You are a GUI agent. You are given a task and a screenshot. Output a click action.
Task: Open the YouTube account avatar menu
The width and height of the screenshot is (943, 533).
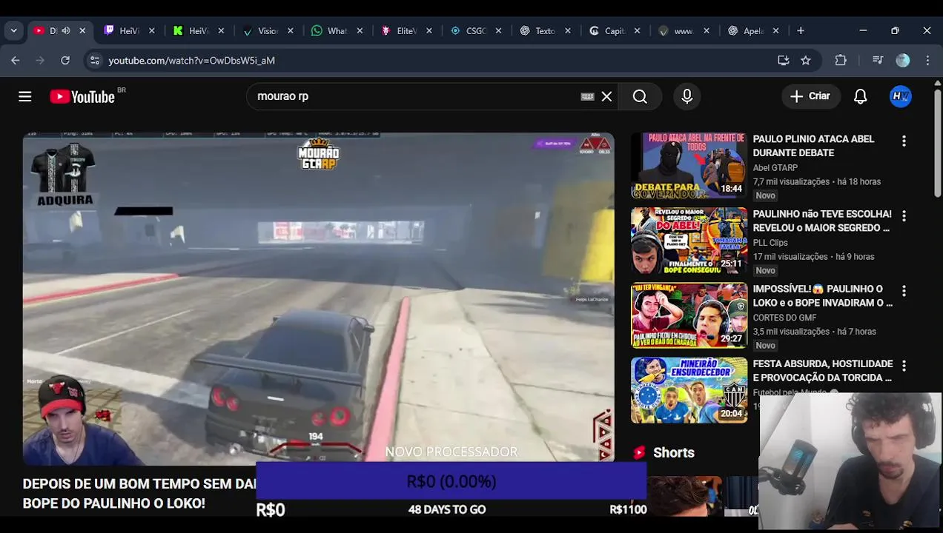[901, 96]
